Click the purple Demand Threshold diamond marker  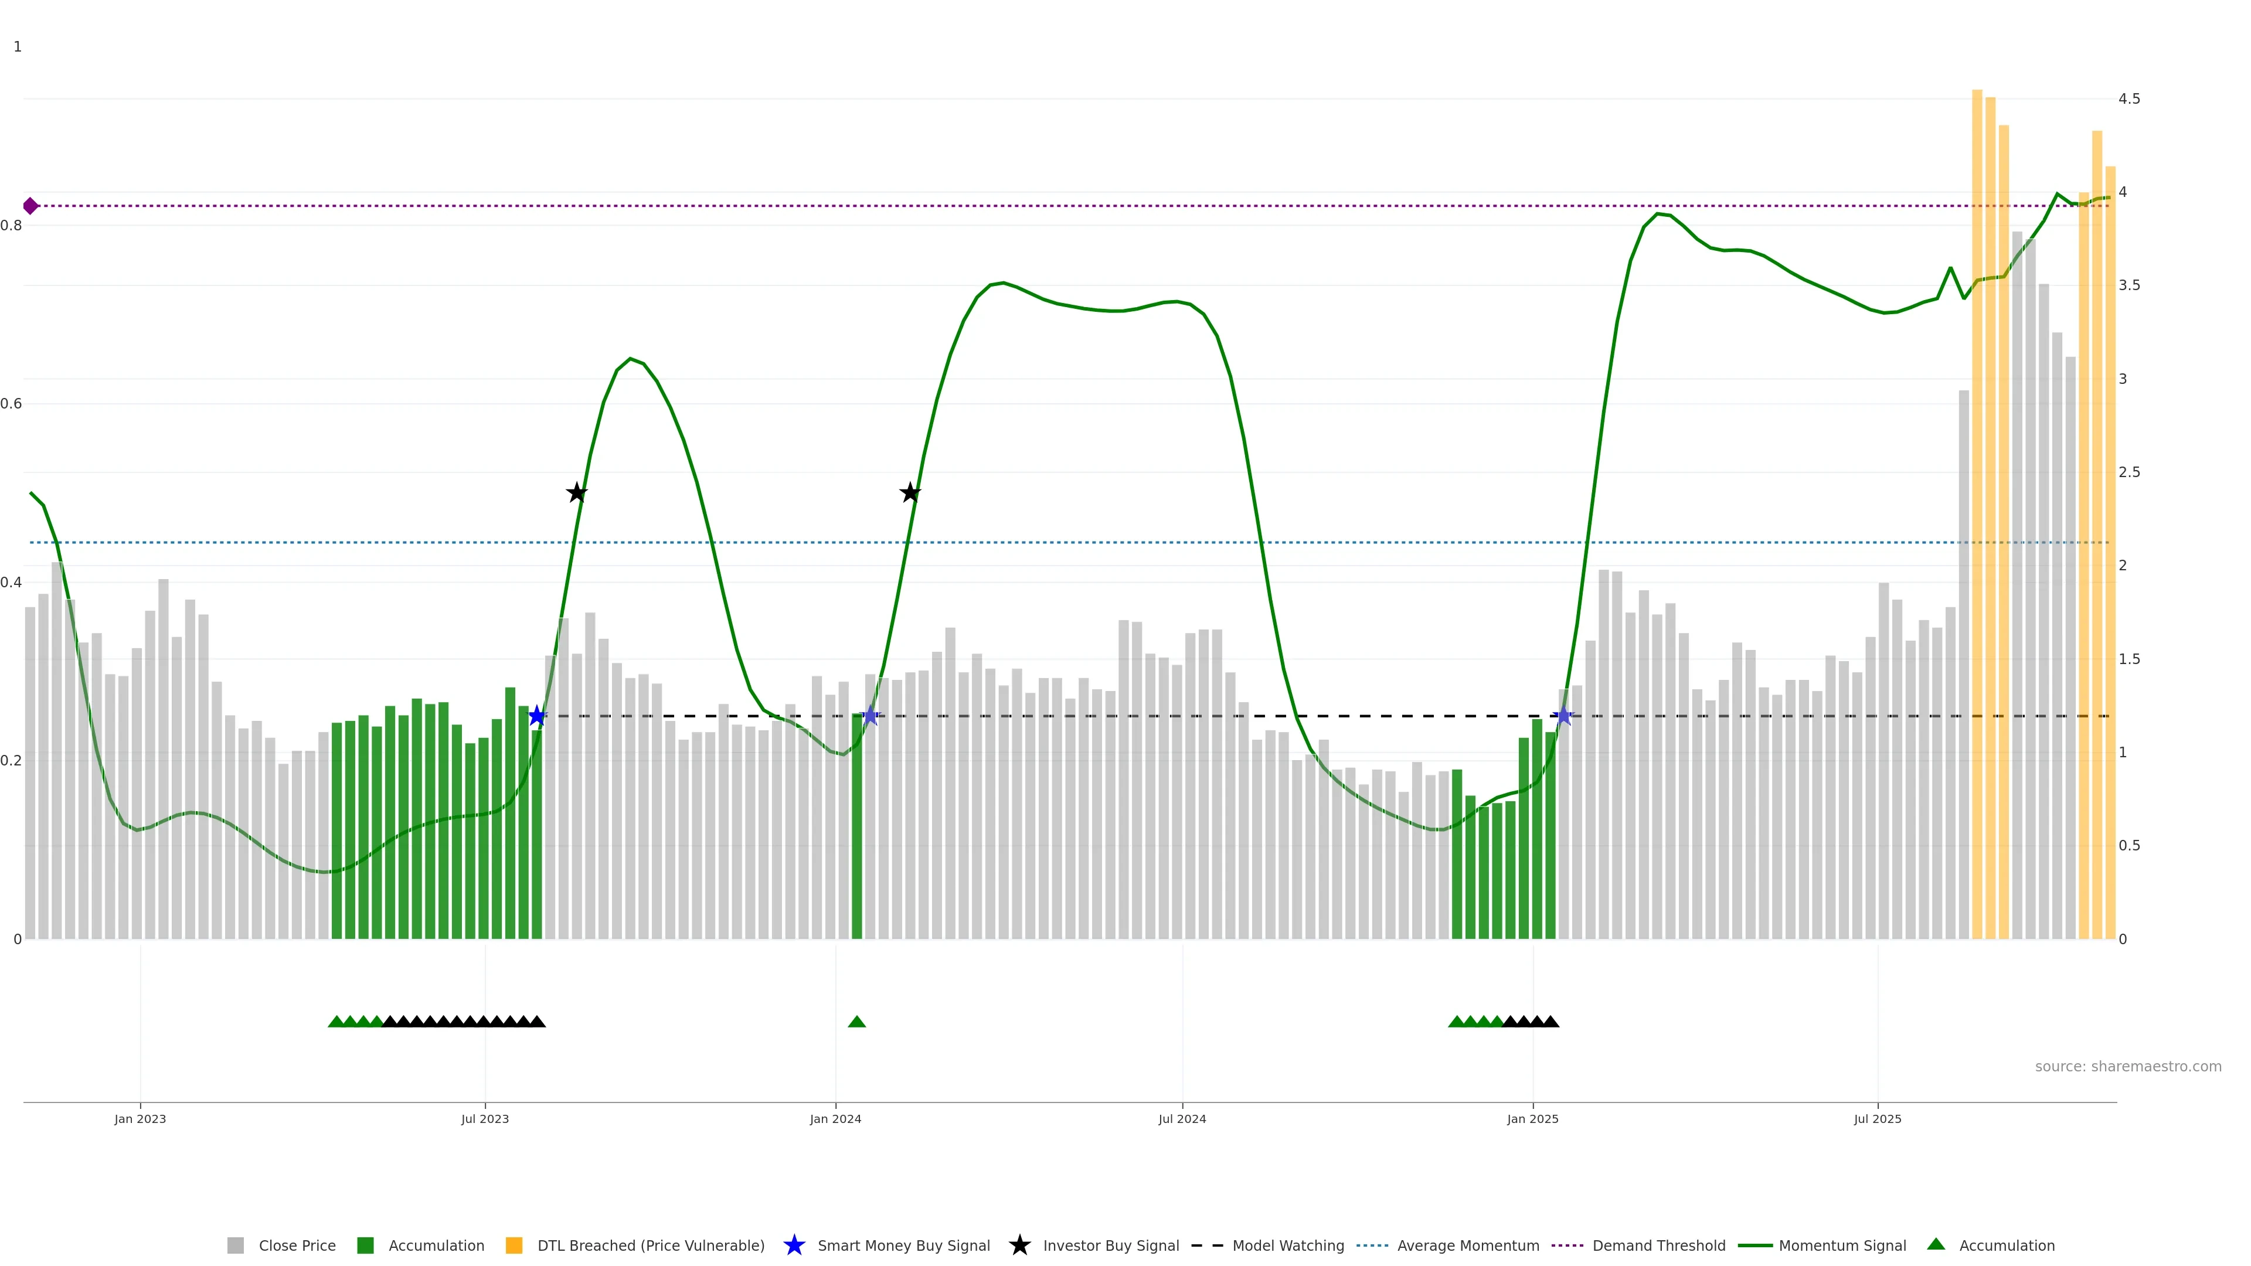pos(30,206)
